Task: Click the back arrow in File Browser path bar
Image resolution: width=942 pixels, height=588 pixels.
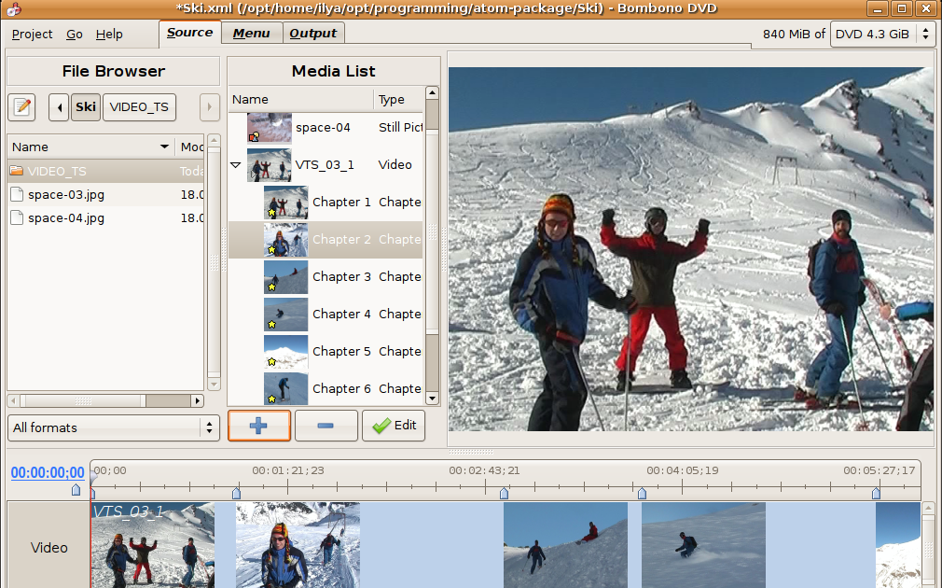Action: (x=58, y=107)
